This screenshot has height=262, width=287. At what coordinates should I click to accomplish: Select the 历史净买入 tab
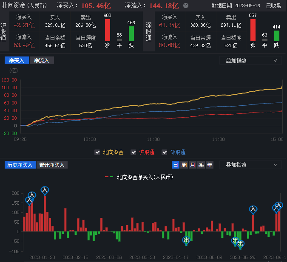(20, 165)
